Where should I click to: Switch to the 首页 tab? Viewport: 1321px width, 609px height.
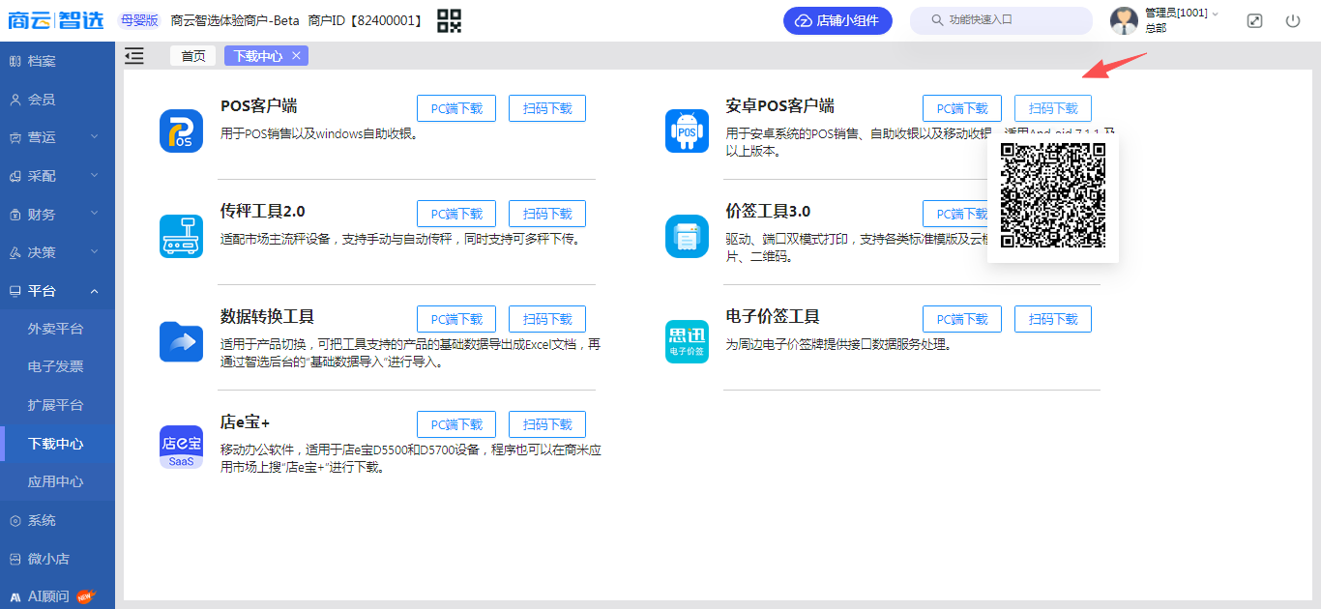pos(193,56)
